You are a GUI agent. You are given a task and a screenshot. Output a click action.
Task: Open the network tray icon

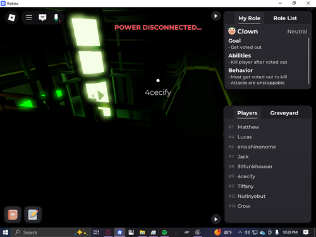point(255,233)
